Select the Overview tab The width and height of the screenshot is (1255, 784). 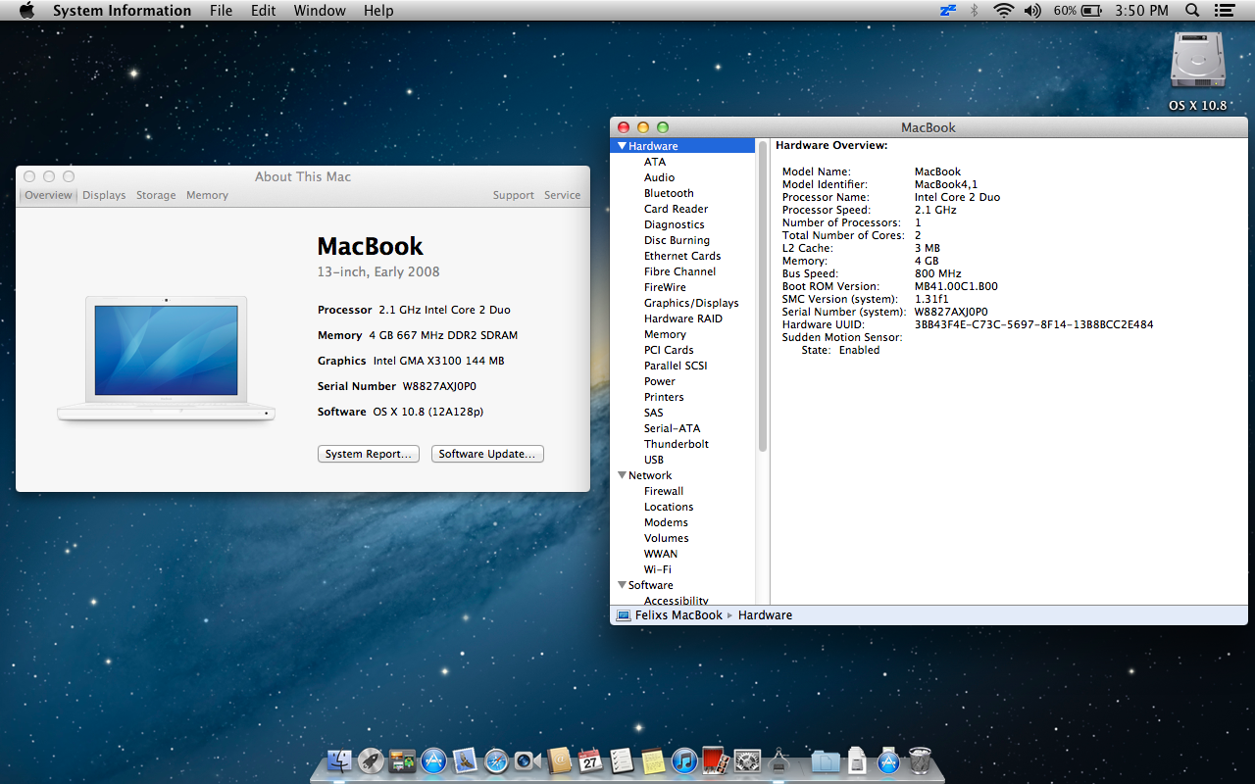(48, 195)
